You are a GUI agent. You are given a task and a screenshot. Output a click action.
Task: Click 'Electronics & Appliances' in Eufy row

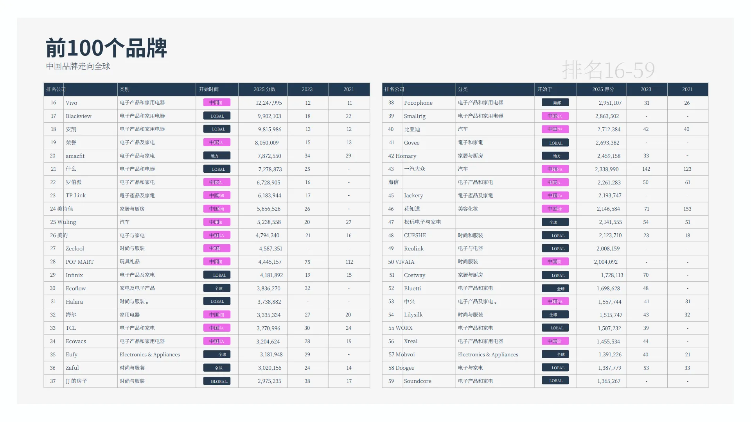pos(150,354)
